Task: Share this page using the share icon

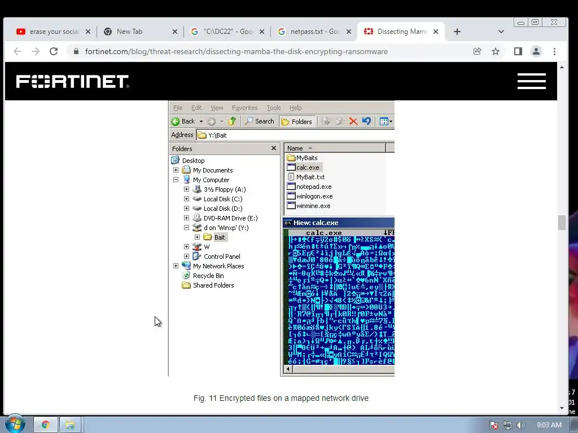Action: [478, 51]
